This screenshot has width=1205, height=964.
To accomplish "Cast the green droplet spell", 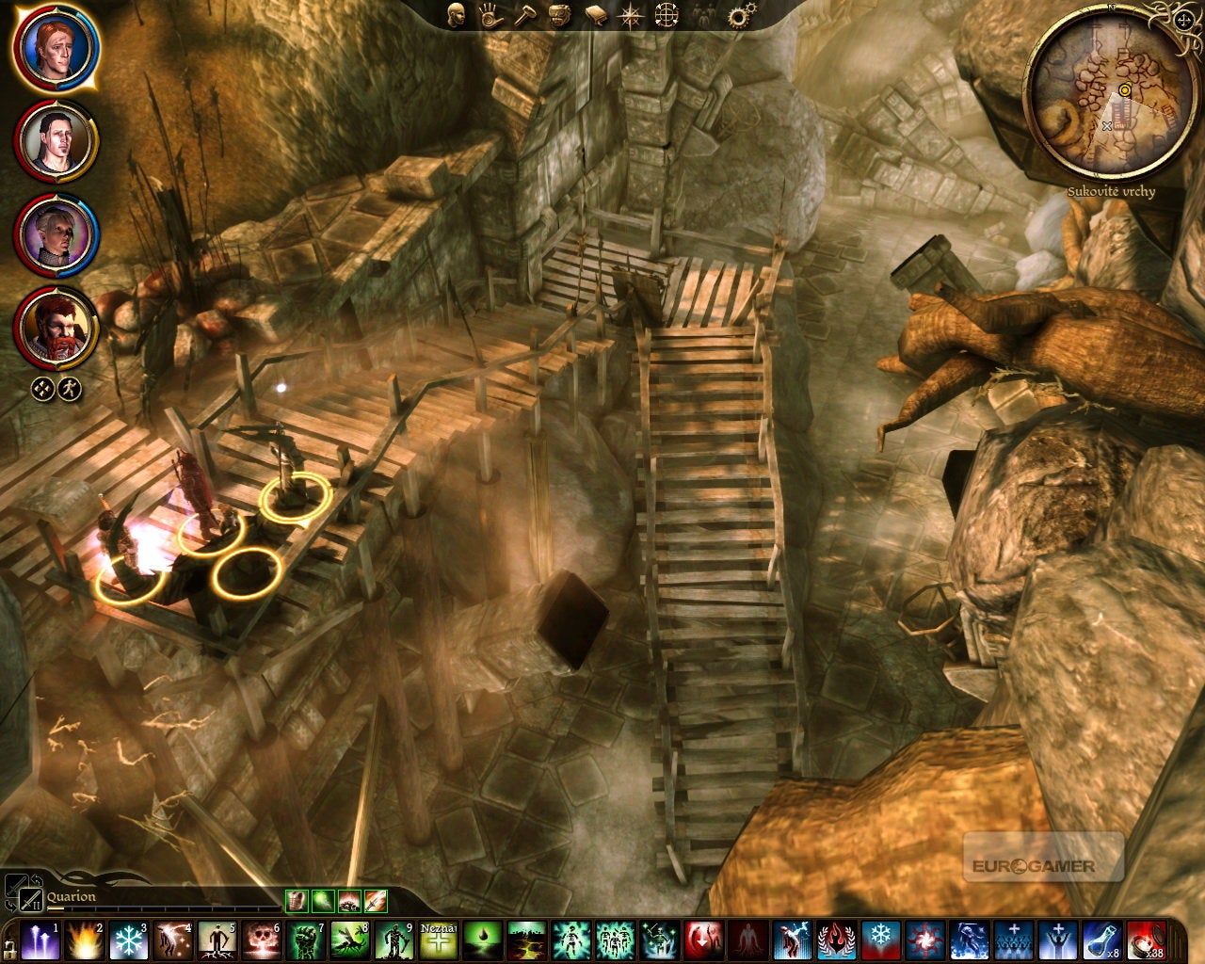I will pyautogui.click(x=483, y=940).
